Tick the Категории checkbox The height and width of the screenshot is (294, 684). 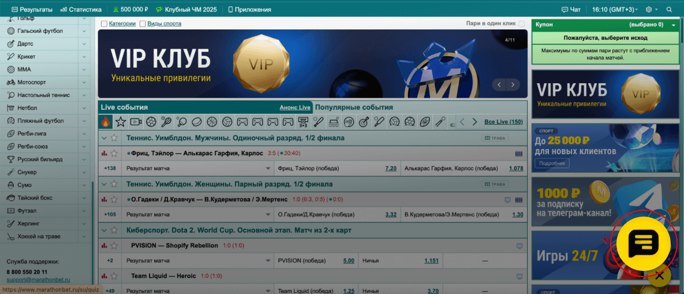click(104, 24)
